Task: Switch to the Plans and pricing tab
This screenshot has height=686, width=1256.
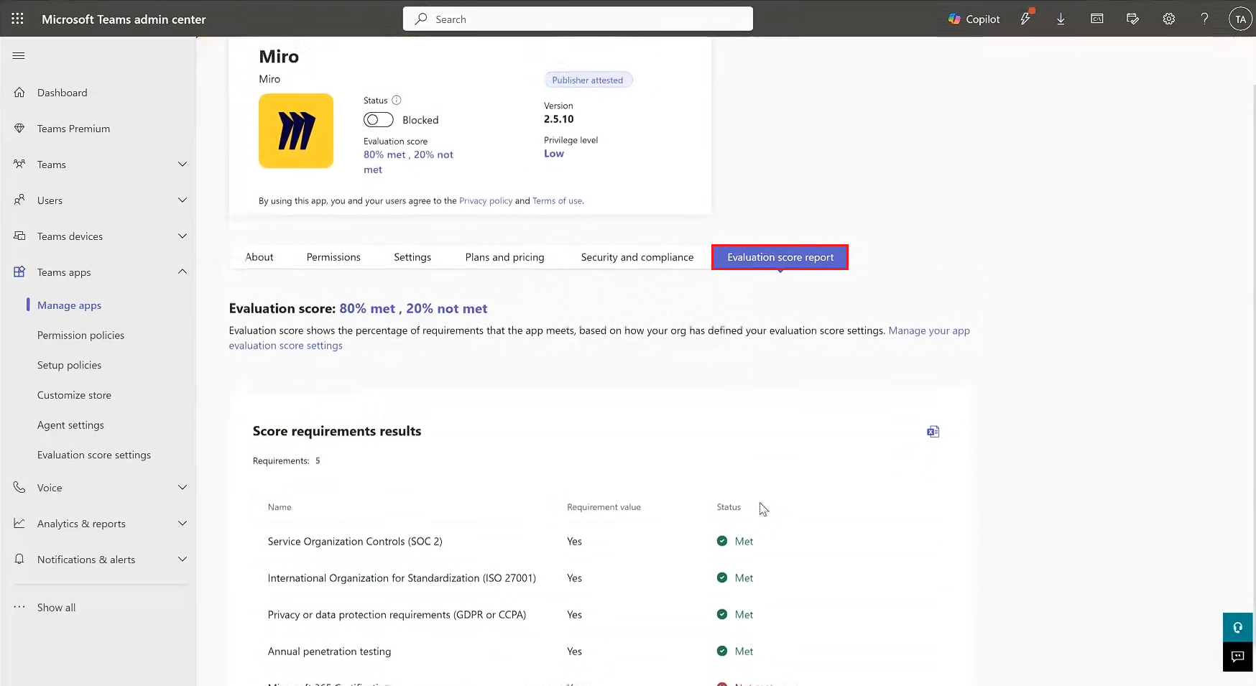Action: tap(504, 257)
